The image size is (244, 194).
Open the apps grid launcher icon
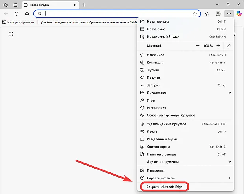[11, 34]
